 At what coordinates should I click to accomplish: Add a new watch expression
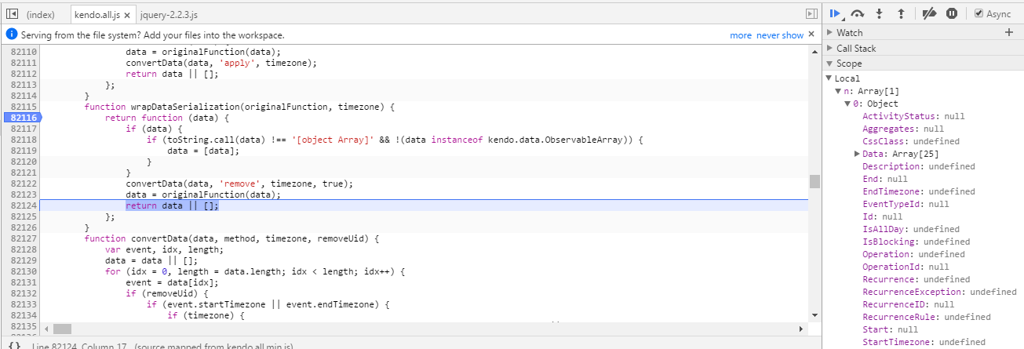coord(1009,32)
